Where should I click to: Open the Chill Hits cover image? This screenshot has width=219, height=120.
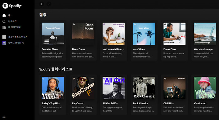point(175,88)
